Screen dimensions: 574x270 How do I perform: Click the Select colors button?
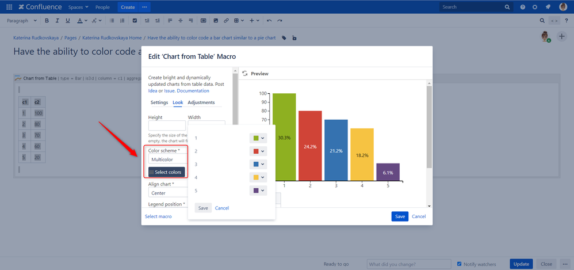tap(167, 172)
